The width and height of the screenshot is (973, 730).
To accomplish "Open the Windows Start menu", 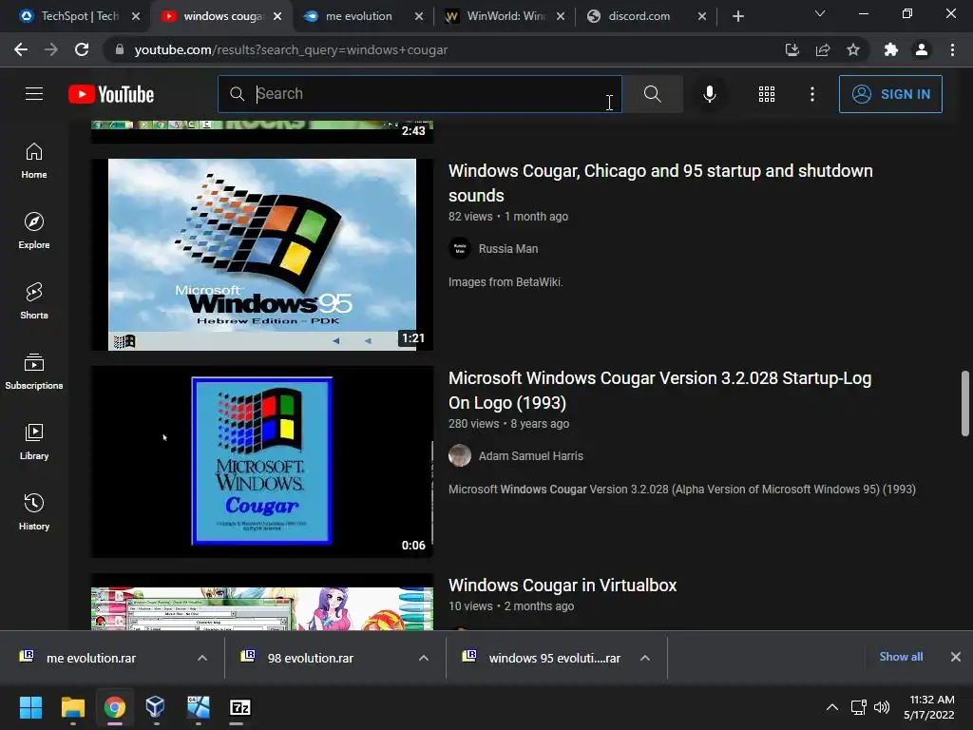I will 30,707.
